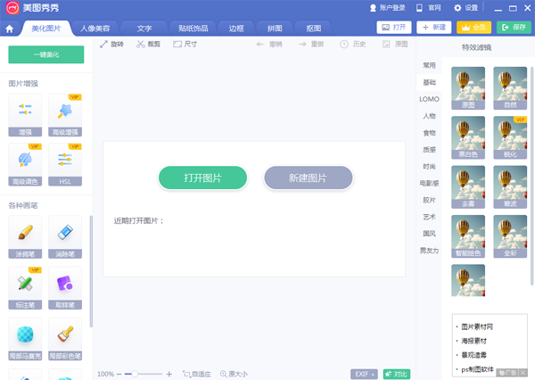Image resolution: width=535 pixels, height=380 pixels.
Task: Click the home icon in tab bar
Action: pyautogui.click(x=10, y=29)
